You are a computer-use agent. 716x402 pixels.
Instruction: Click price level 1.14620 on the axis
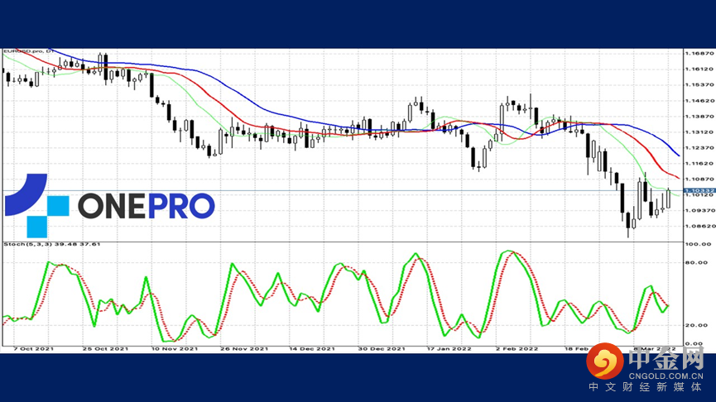coord(699,101)
